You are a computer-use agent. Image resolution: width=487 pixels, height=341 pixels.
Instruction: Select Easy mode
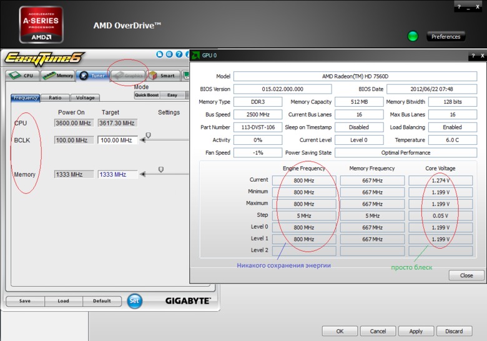pyautogui.click(x=172, y=95)
